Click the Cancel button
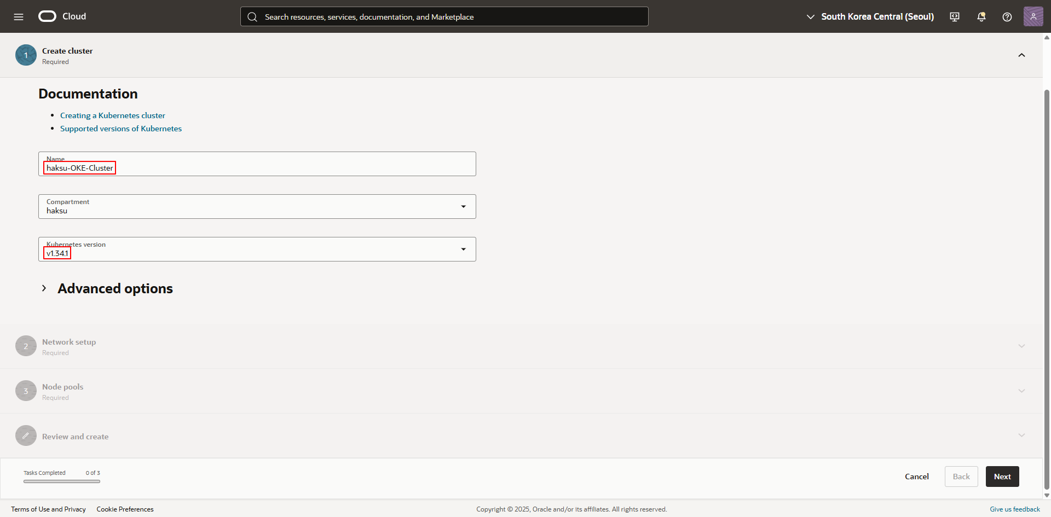 coord(916,477)
